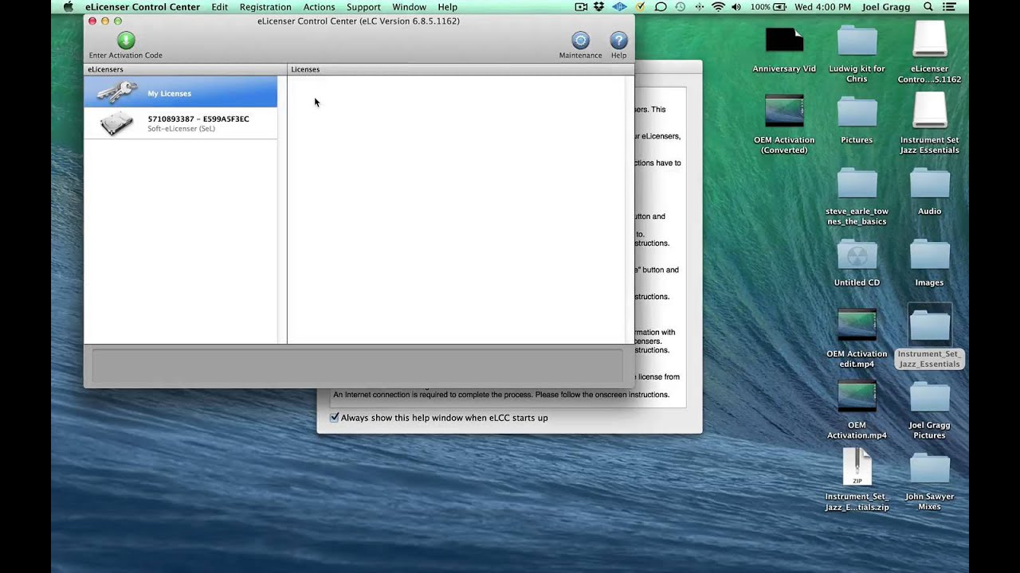Image resolution: width=1020 pixels, height=573 pixels.
Task: Click the Enter Activation Code green icon
Action: click(126, 40)
